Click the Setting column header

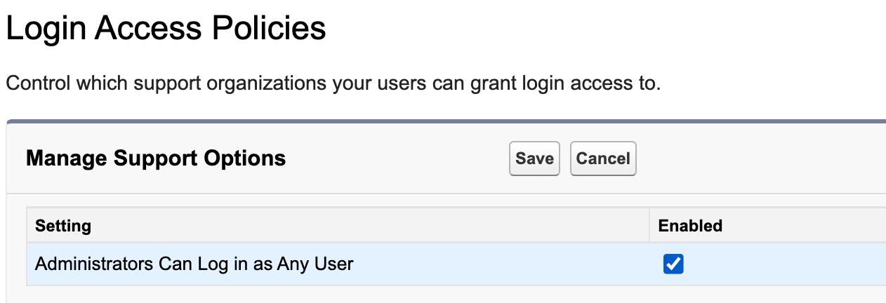pyautogui.click(x=63, y=226)
